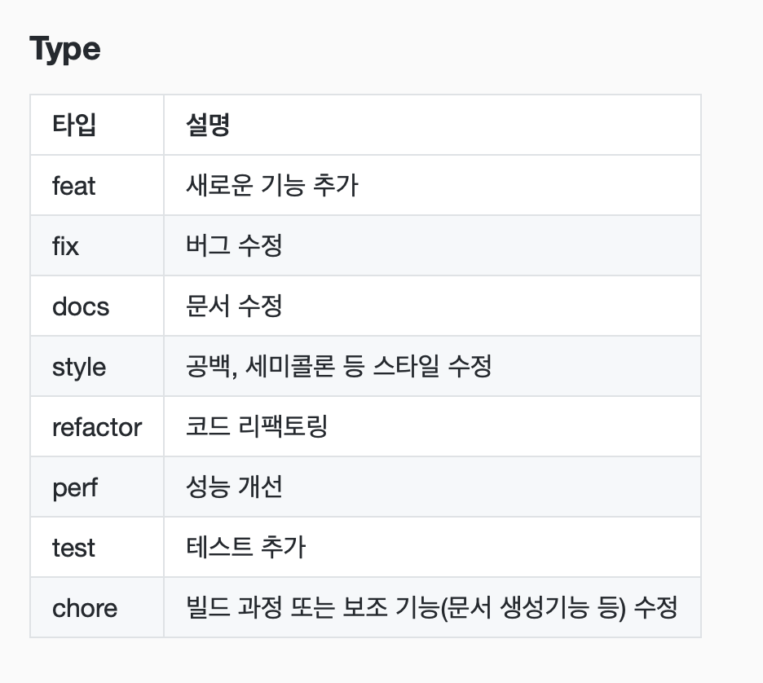
Task: Click the "공백, 세미콜론 등 스타일 수정" text
Action: tap(338, 367)
